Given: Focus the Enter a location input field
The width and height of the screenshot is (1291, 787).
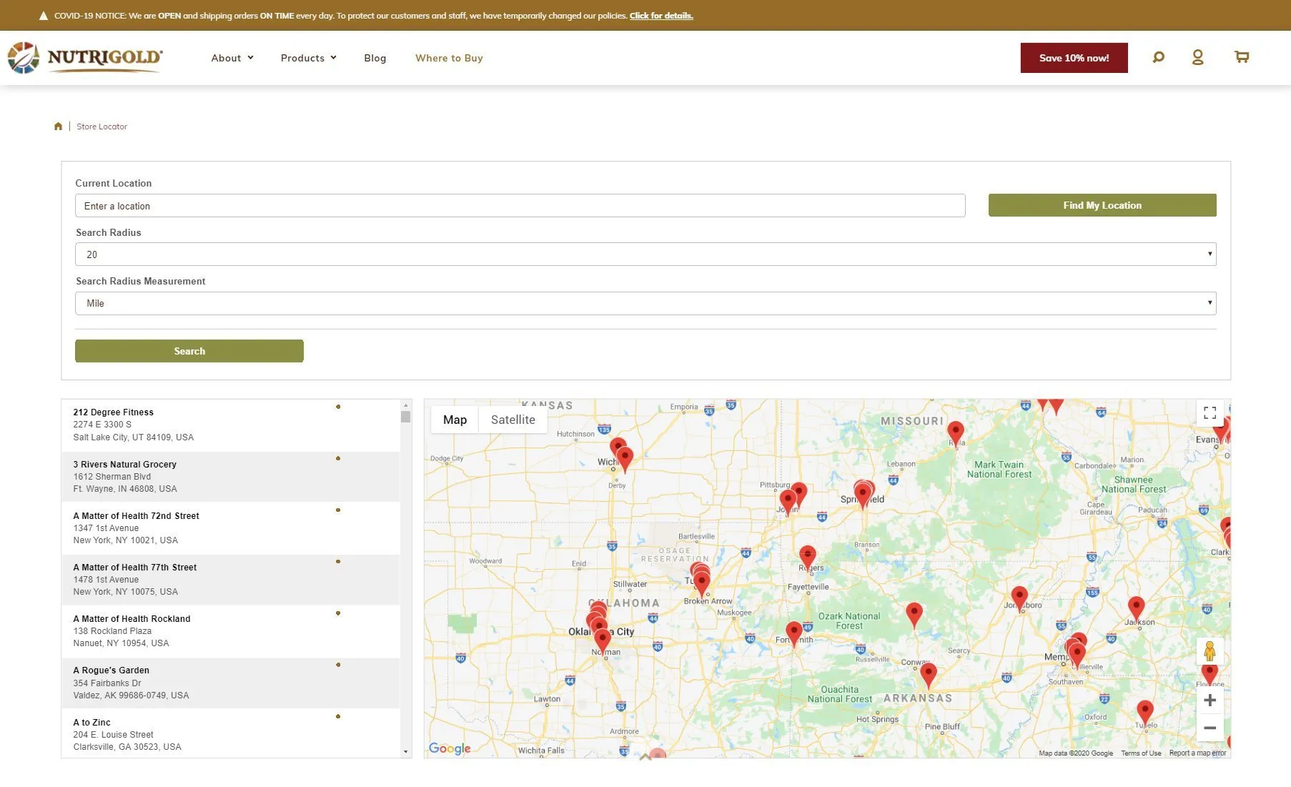Looking at the screenshot, I should tap(520, 206).
